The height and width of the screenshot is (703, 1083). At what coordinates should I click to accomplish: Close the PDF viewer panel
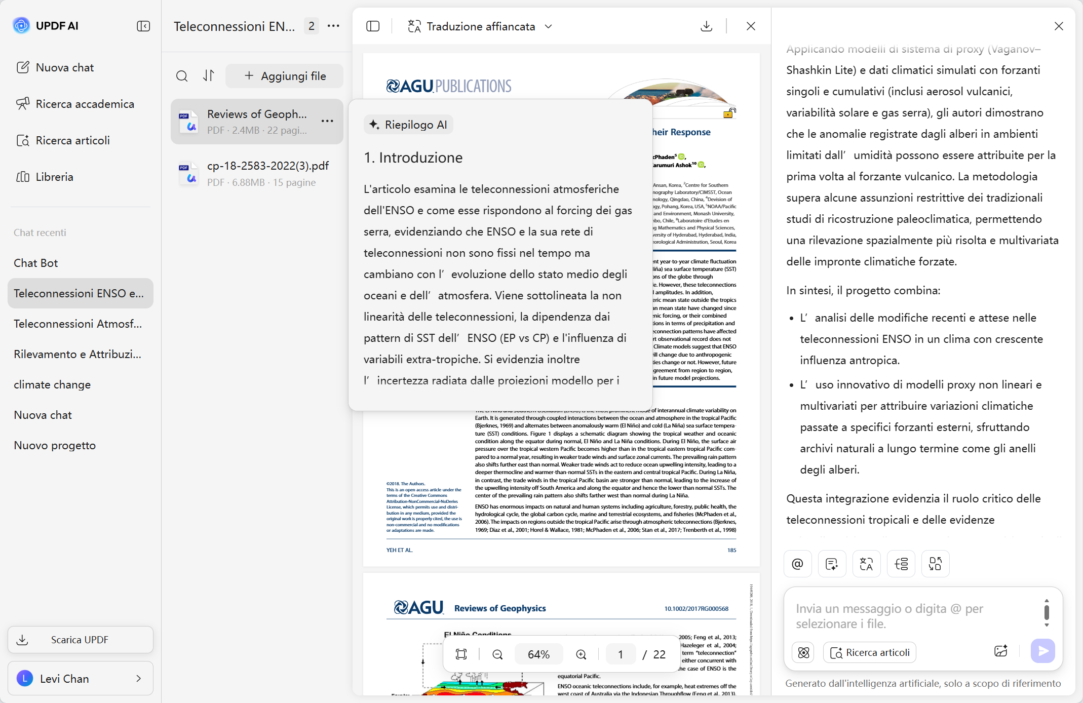tap(751, 26)
